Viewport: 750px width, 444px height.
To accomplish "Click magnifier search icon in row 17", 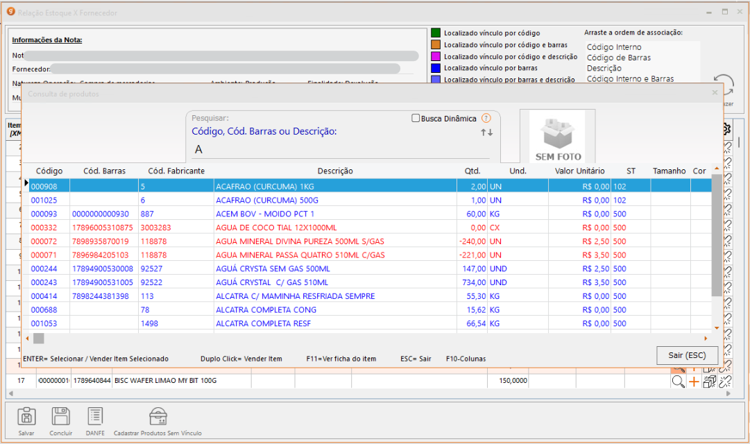I will tap(678, 381).
